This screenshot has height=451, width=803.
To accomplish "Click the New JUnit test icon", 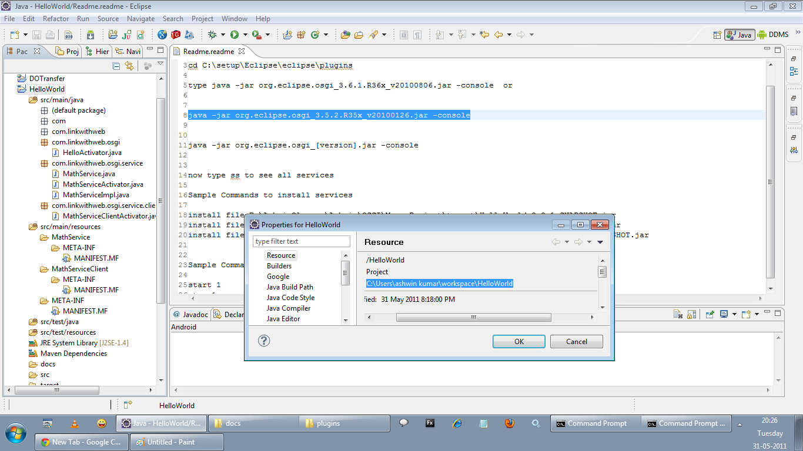I will click(126, 35).
